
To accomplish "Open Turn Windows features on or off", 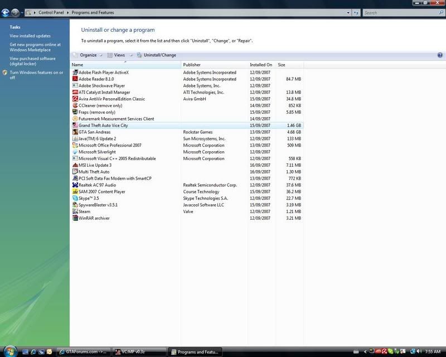I will (36, 75).
